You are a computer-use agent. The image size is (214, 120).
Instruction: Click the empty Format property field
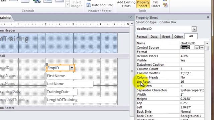(x=192, y=52)
